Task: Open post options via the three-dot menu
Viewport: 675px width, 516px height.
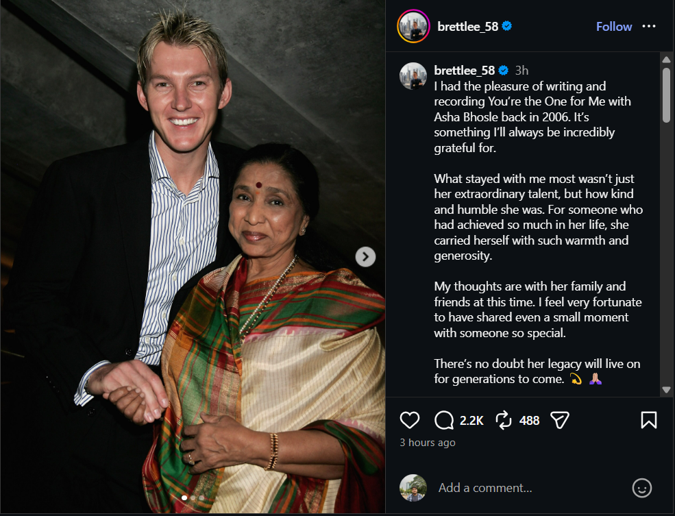Action: point(648,26)
